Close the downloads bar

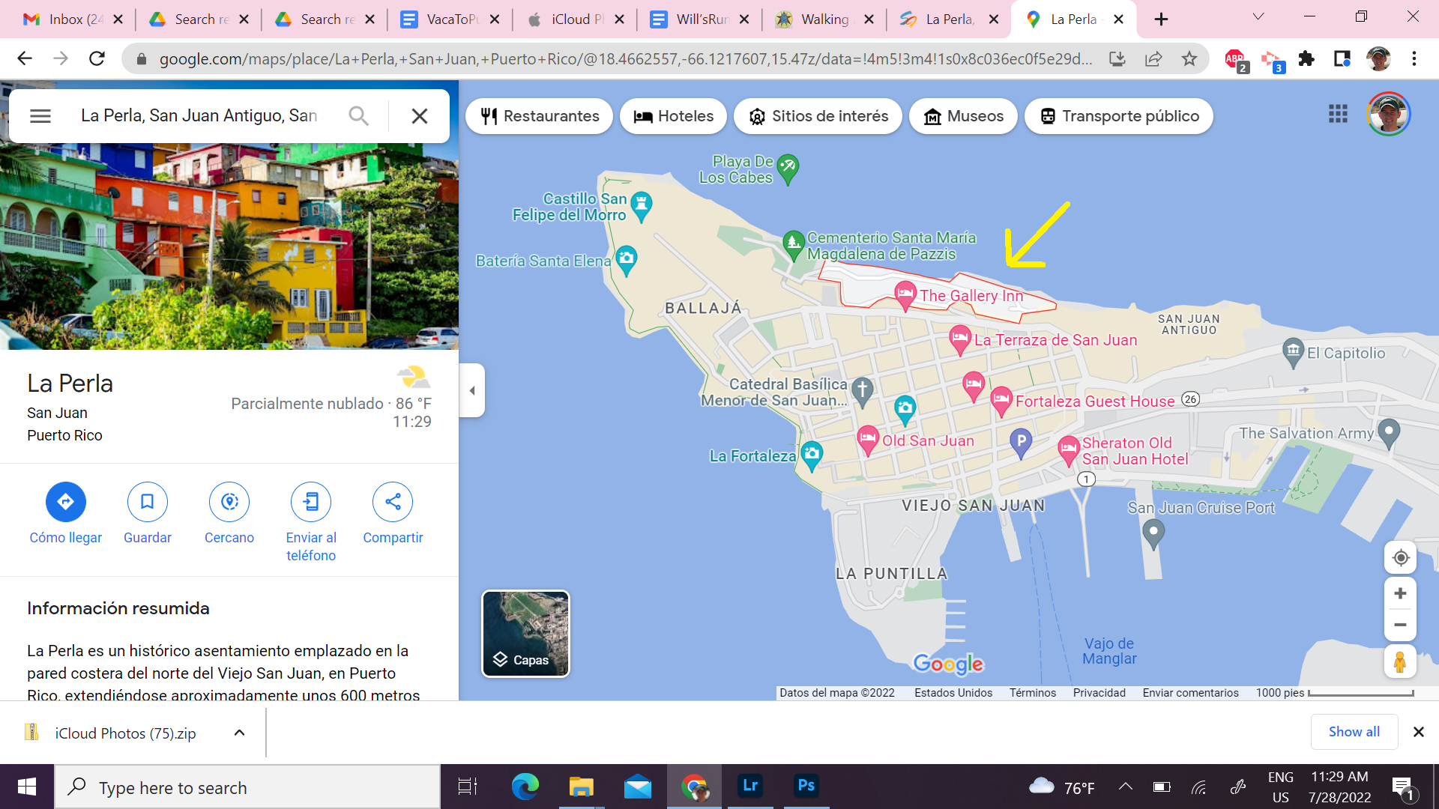1419,732
